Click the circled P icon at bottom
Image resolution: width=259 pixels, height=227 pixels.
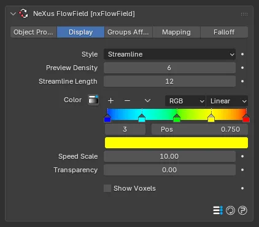[242, 210]
